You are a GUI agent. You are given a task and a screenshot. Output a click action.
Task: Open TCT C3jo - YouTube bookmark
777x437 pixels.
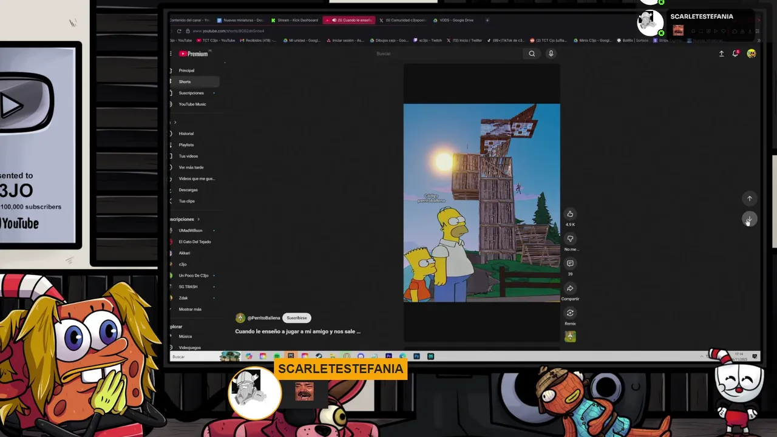point(215,41)
